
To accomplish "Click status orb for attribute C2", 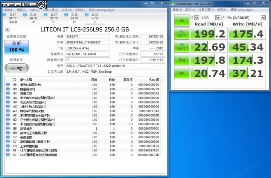I will (8, 137).
